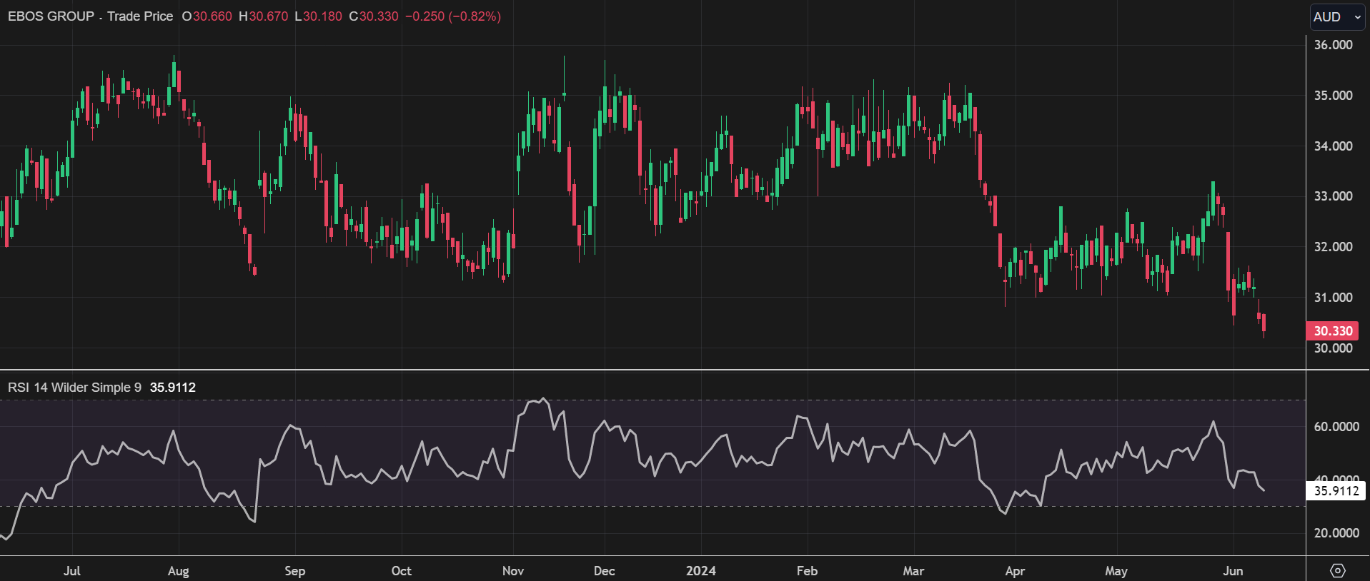Click the 20.0000 RSI scale label
This screenshot has width=1370, height=581.
coord(1336,533)
